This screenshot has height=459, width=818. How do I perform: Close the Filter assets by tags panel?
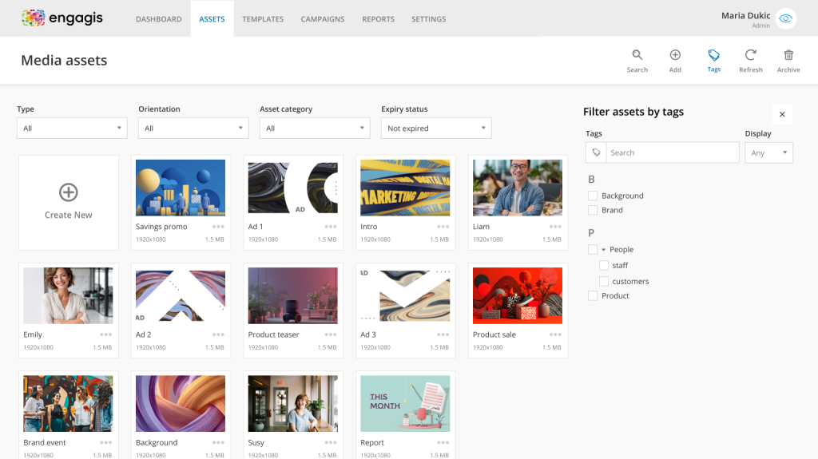pyautogui.click(x=782, y=114)
